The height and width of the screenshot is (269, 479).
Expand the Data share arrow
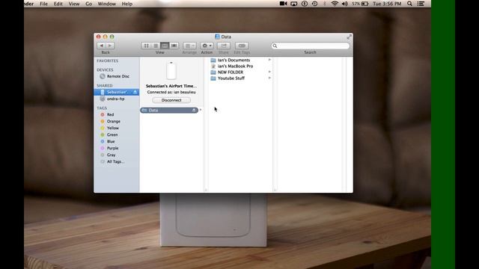(201, 110)
